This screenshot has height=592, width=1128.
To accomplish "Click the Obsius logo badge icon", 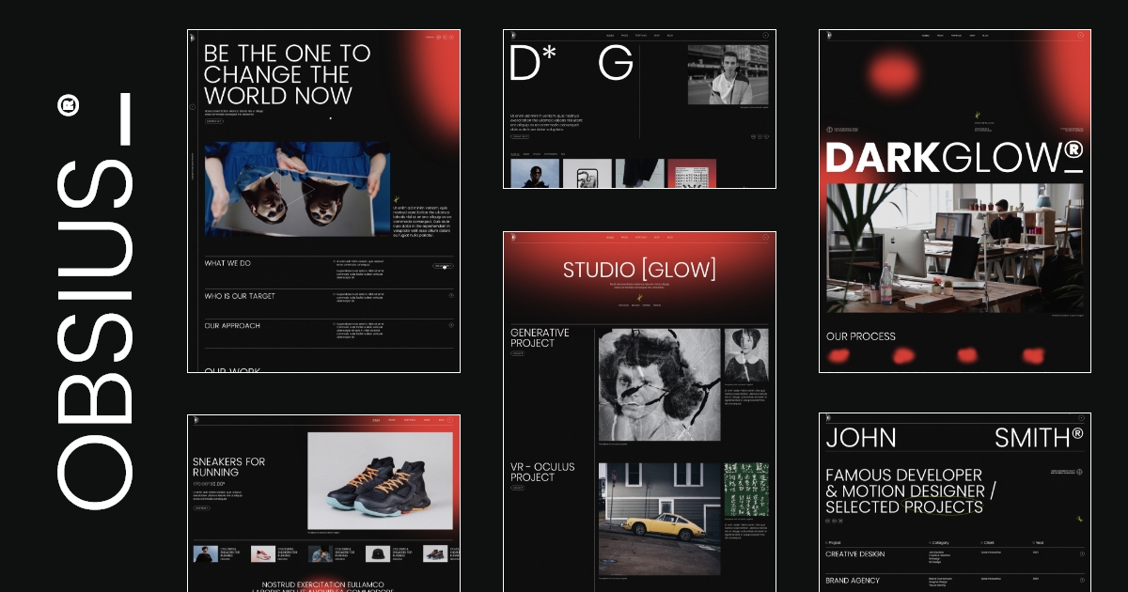I will click(x=68, y=103).
